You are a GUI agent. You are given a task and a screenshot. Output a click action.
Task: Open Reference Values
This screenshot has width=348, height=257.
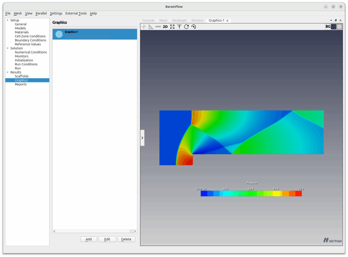tap(28, 44)
